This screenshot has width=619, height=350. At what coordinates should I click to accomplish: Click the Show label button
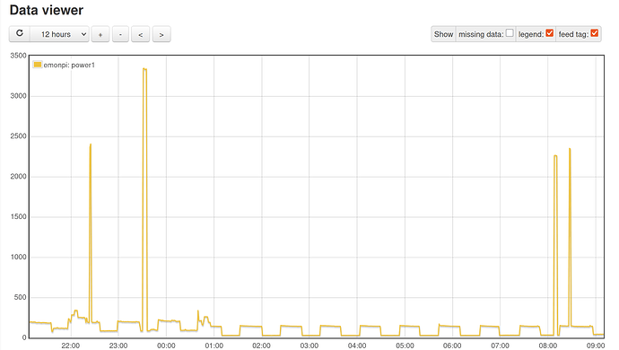(443, 34)
